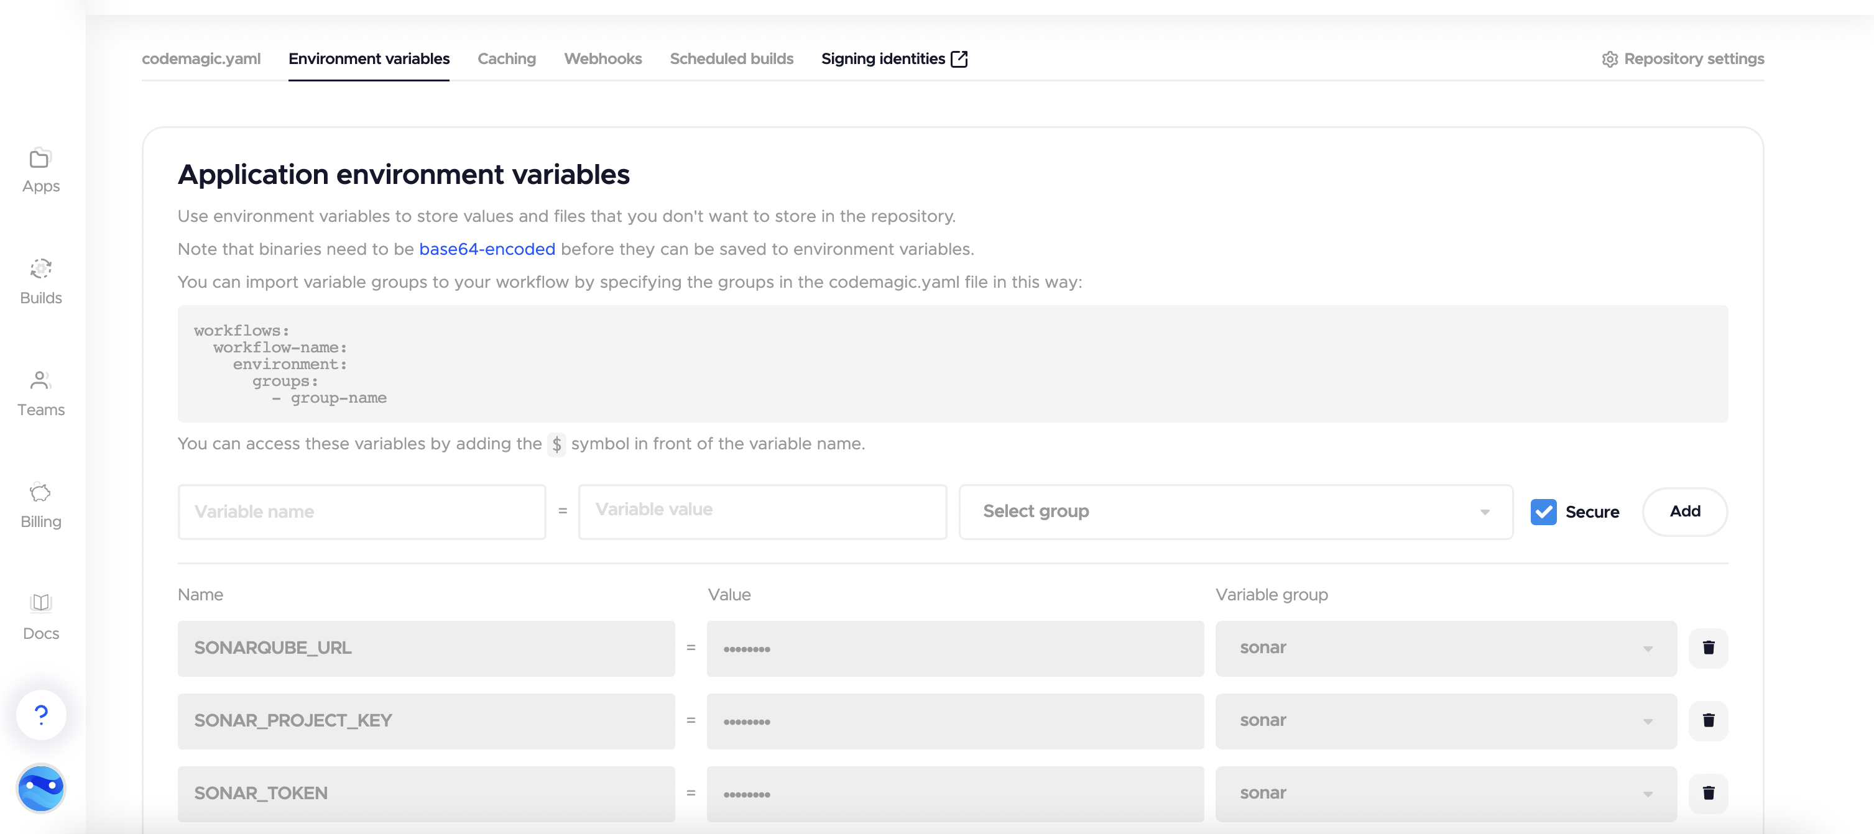The image size is (1874, 834).
Task: Delete the SONAR_TOKEN variable
Action: pyautogui.click(x=1708, y=793)
